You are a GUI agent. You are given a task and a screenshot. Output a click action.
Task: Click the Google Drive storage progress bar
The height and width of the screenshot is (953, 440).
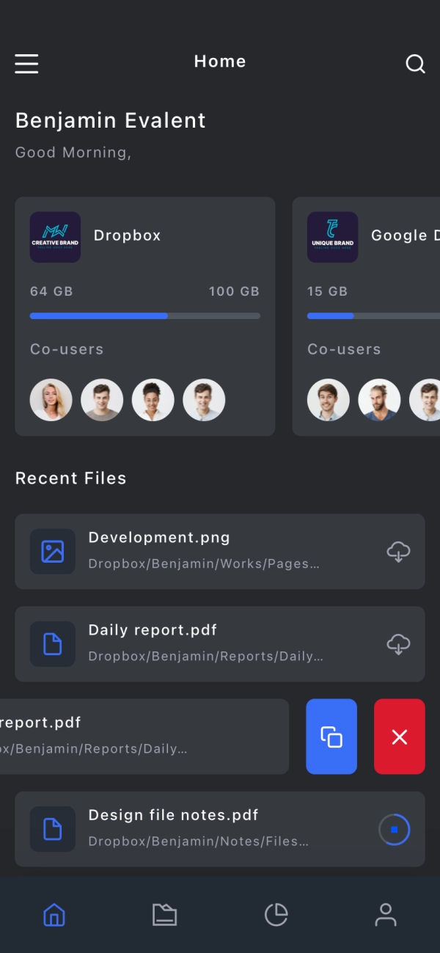tap(373, 315)
